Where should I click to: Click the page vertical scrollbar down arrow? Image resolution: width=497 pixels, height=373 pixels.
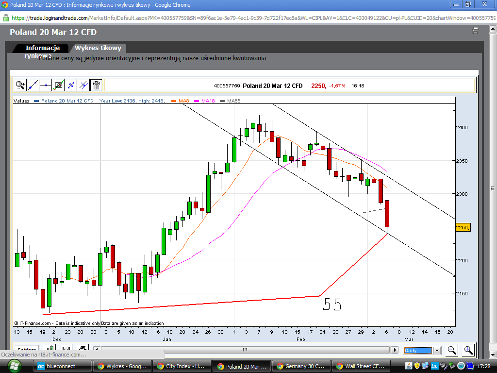pyautogui.click(x=493, y=354)
